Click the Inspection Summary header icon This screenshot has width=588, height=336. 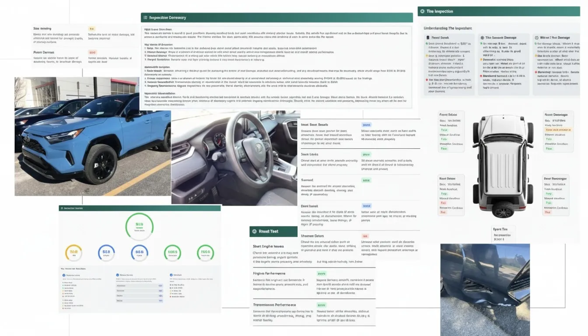(x=146, y=17)
